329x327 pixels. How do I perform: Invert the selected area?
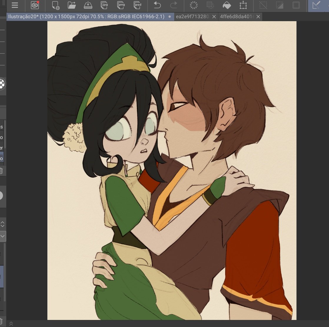point(280,5)
